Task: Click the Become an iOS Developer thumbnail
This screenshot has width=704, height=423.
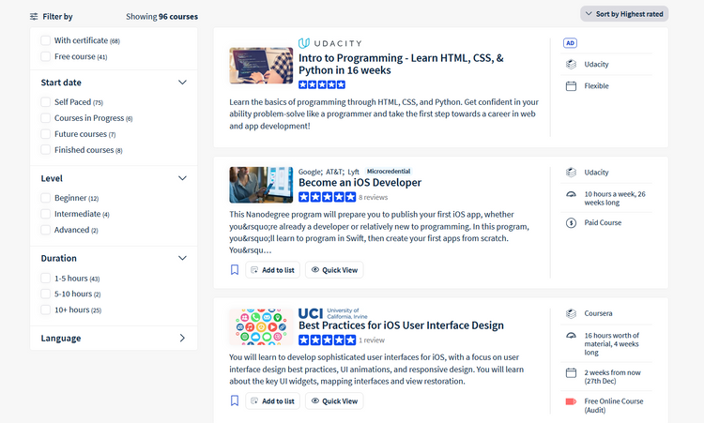Action: 261,185
